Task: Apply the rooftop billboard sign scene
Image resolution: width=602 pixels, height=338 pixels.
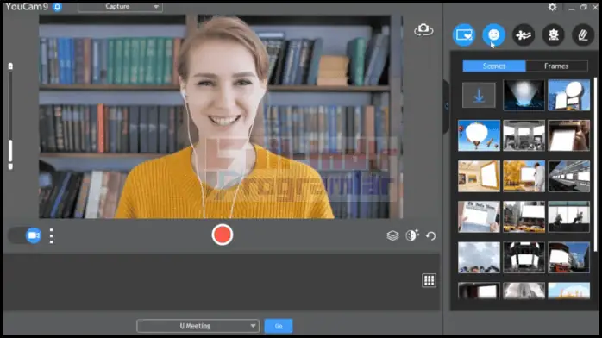Action: [x=568, y=95]
